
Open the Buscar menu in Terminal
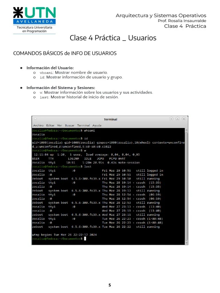pos(70,125)
